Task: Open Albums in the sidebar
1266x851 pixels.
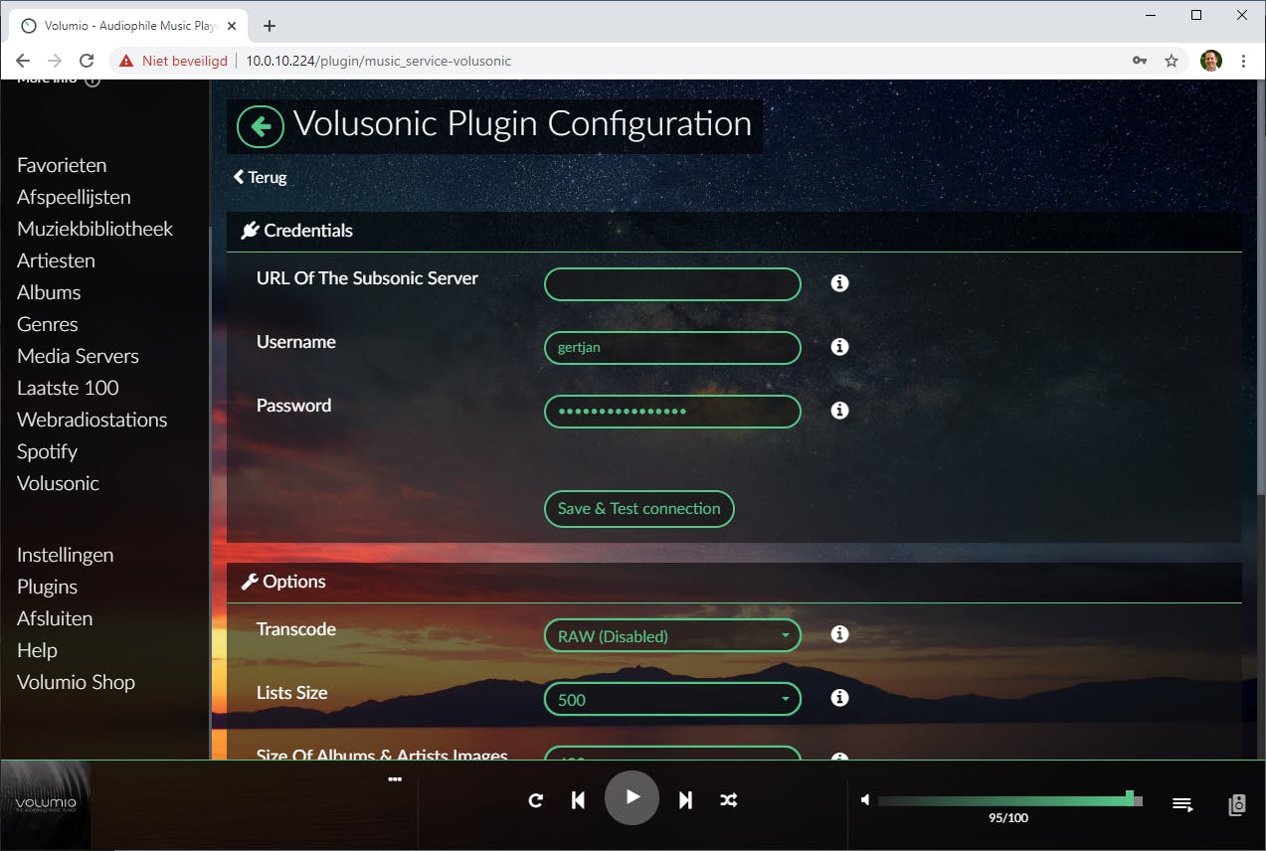Action: coord(49,292)
